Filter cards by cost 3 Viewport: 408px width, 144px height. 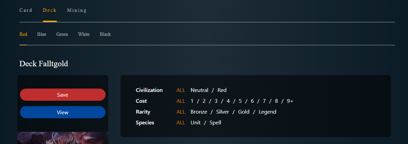click(x=216, y=101)
